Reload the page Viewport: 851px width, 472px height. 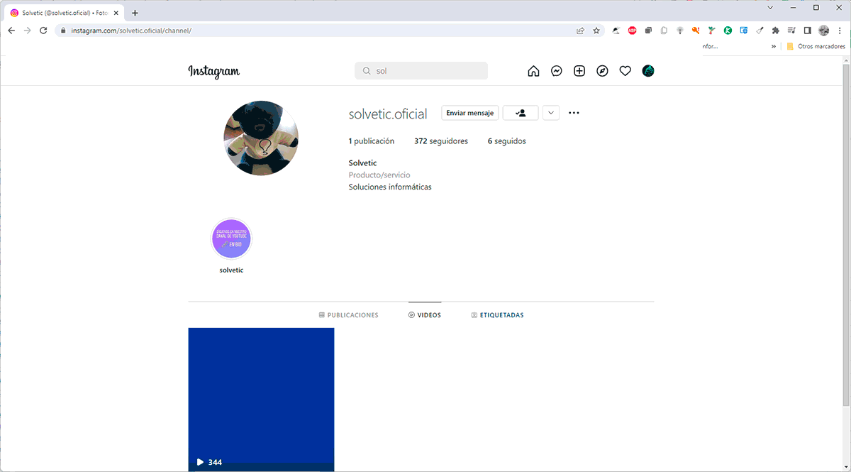point(44,31)
